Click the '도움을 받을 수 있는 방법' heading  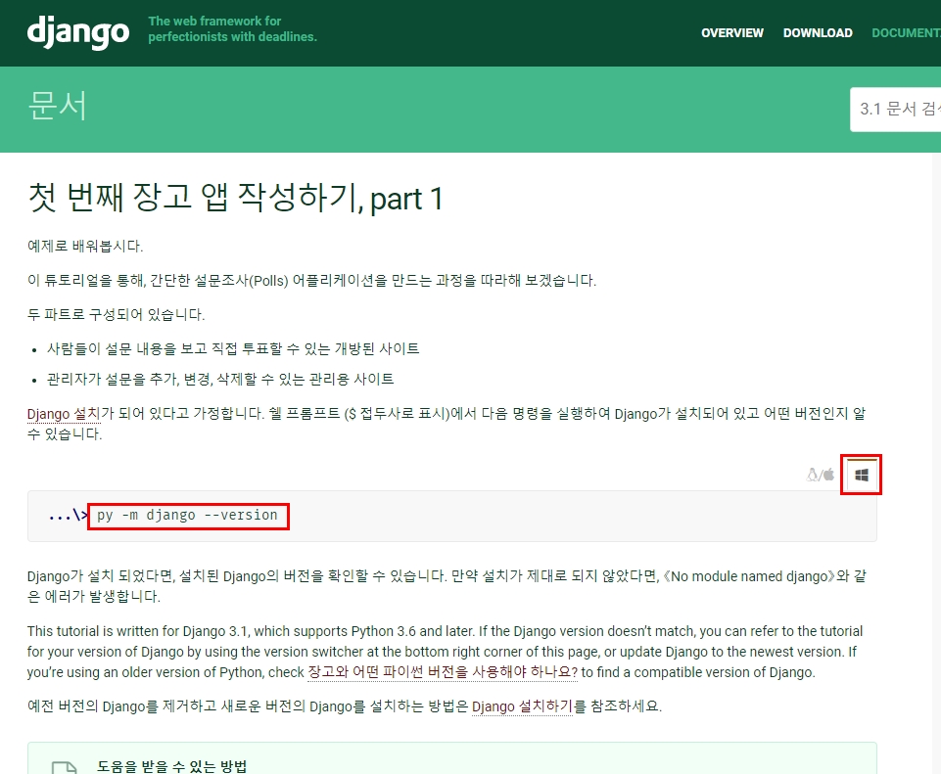click(171, 765)
